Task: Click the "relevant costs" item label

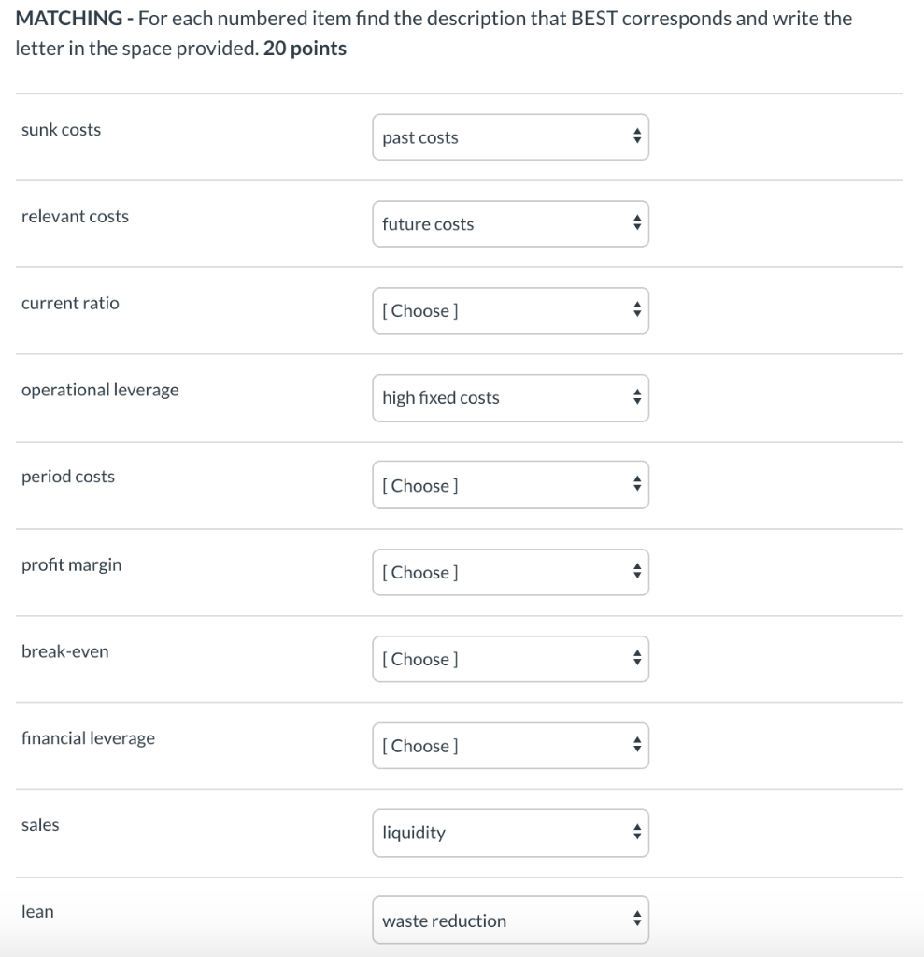Action: pyautogui.click(x=76, y=217)
